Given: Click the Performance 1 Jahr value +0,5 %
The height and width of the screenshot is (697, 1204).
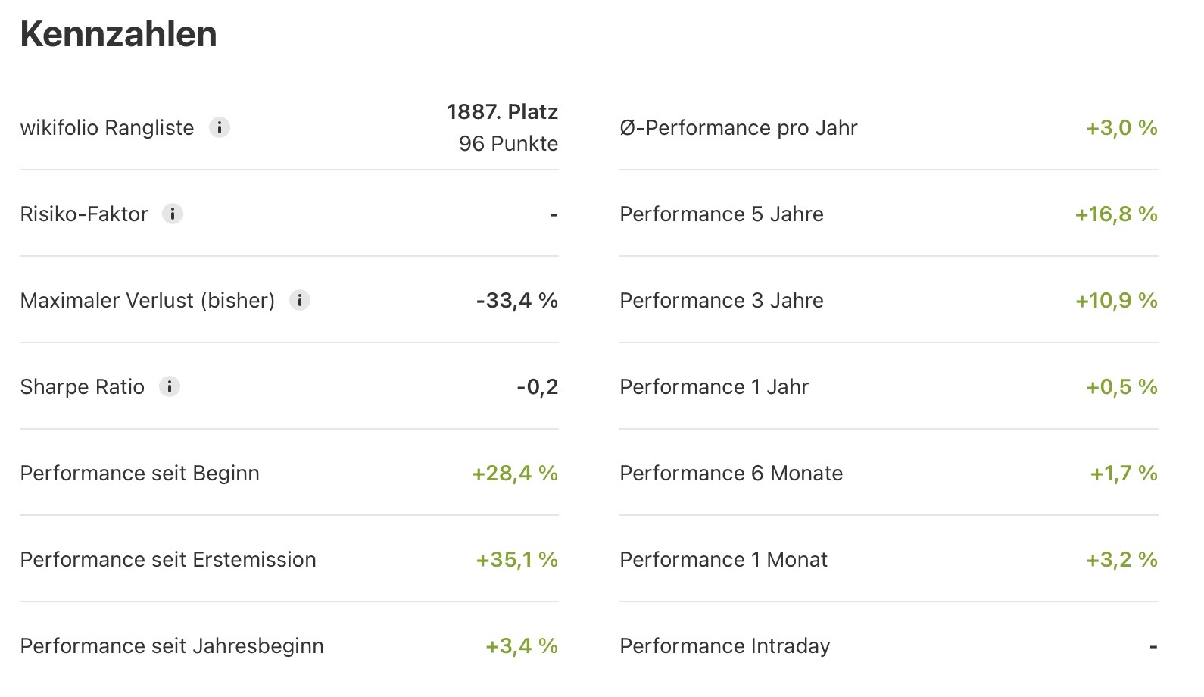Looking at the screenshot, I should (x=1121, y=386).
